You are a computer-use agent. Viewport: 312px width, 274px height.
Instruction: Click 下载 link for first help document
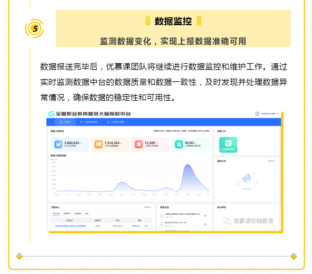tap(205, 216)
